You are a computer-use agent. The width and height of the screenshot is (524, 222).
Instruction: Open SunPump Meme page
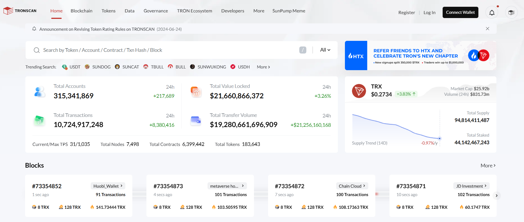click(x=289, y=11)
